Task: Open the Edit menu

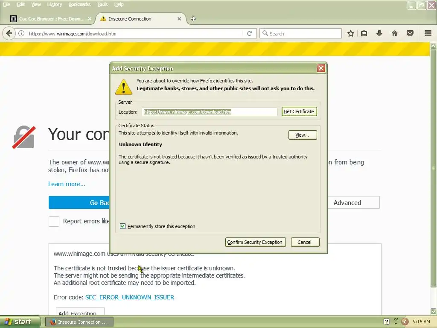Action: 20,4
